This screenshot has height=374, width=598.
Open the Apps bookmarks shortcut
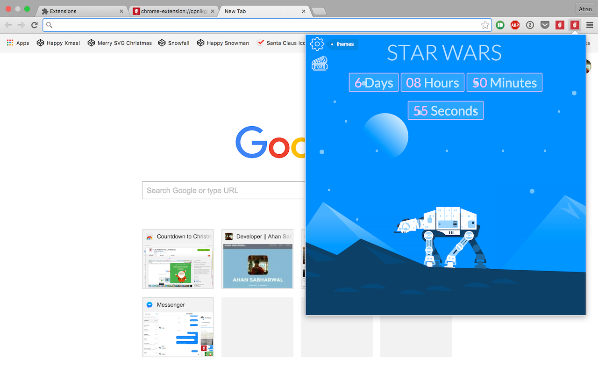[x=18, y=43]
